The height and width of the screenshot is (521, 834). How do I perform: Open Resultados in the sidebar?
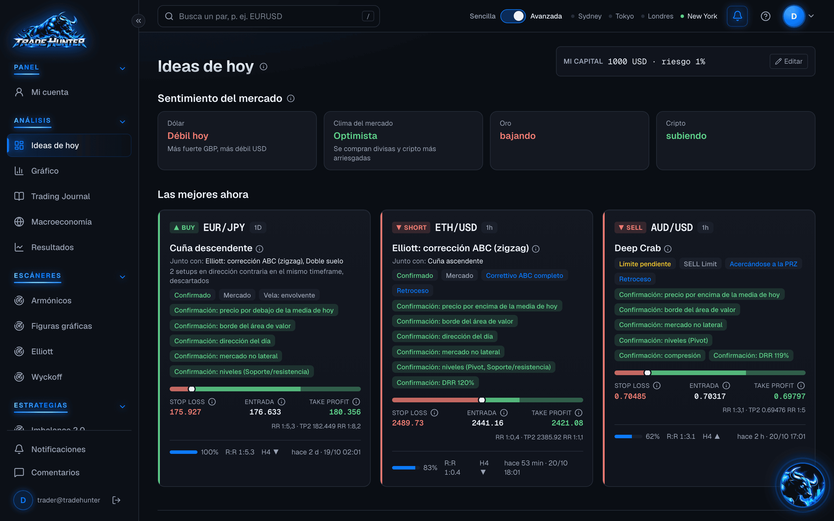tap(69, 247)
